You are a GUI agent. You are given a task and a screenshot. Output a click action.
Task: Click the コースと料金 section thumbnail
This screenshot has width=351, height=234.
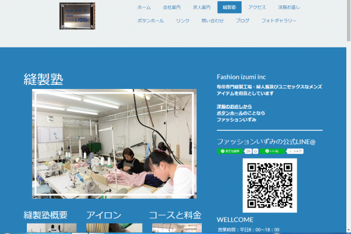pos(175,228)
